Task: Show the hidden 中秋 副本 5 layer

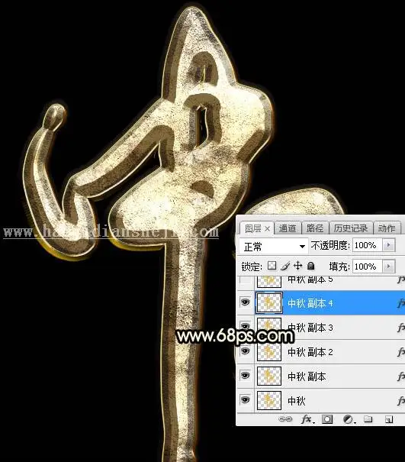Action: tap(245, 279)
